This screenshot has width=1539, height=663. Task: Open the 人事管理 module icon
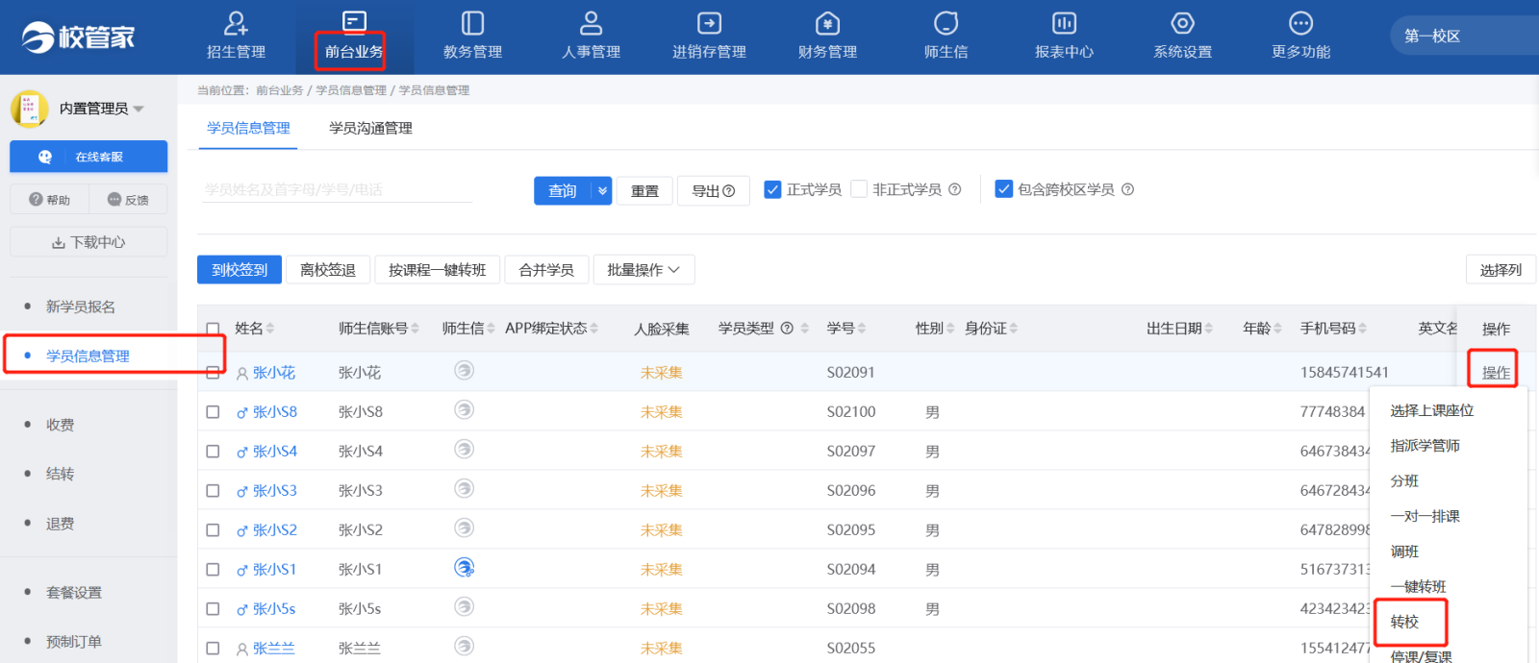tap(591, 23)
